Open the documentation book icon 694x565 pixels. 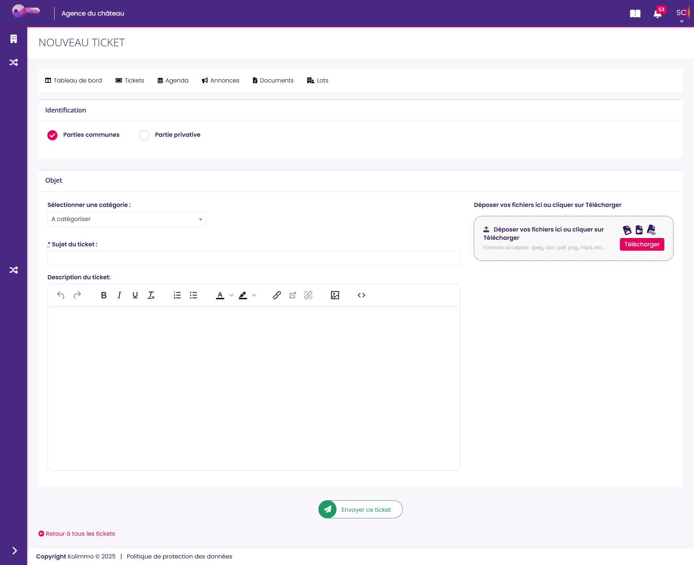(635, 14)
